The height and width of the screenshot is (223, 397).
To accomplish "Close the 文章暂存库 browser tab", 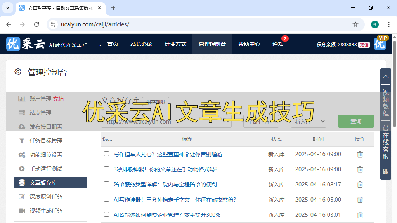I will (x=99, y=8).
